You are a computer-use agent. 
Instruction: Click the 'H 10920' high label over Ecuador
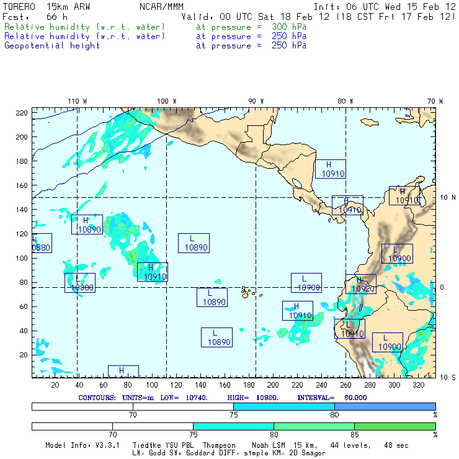361,284
